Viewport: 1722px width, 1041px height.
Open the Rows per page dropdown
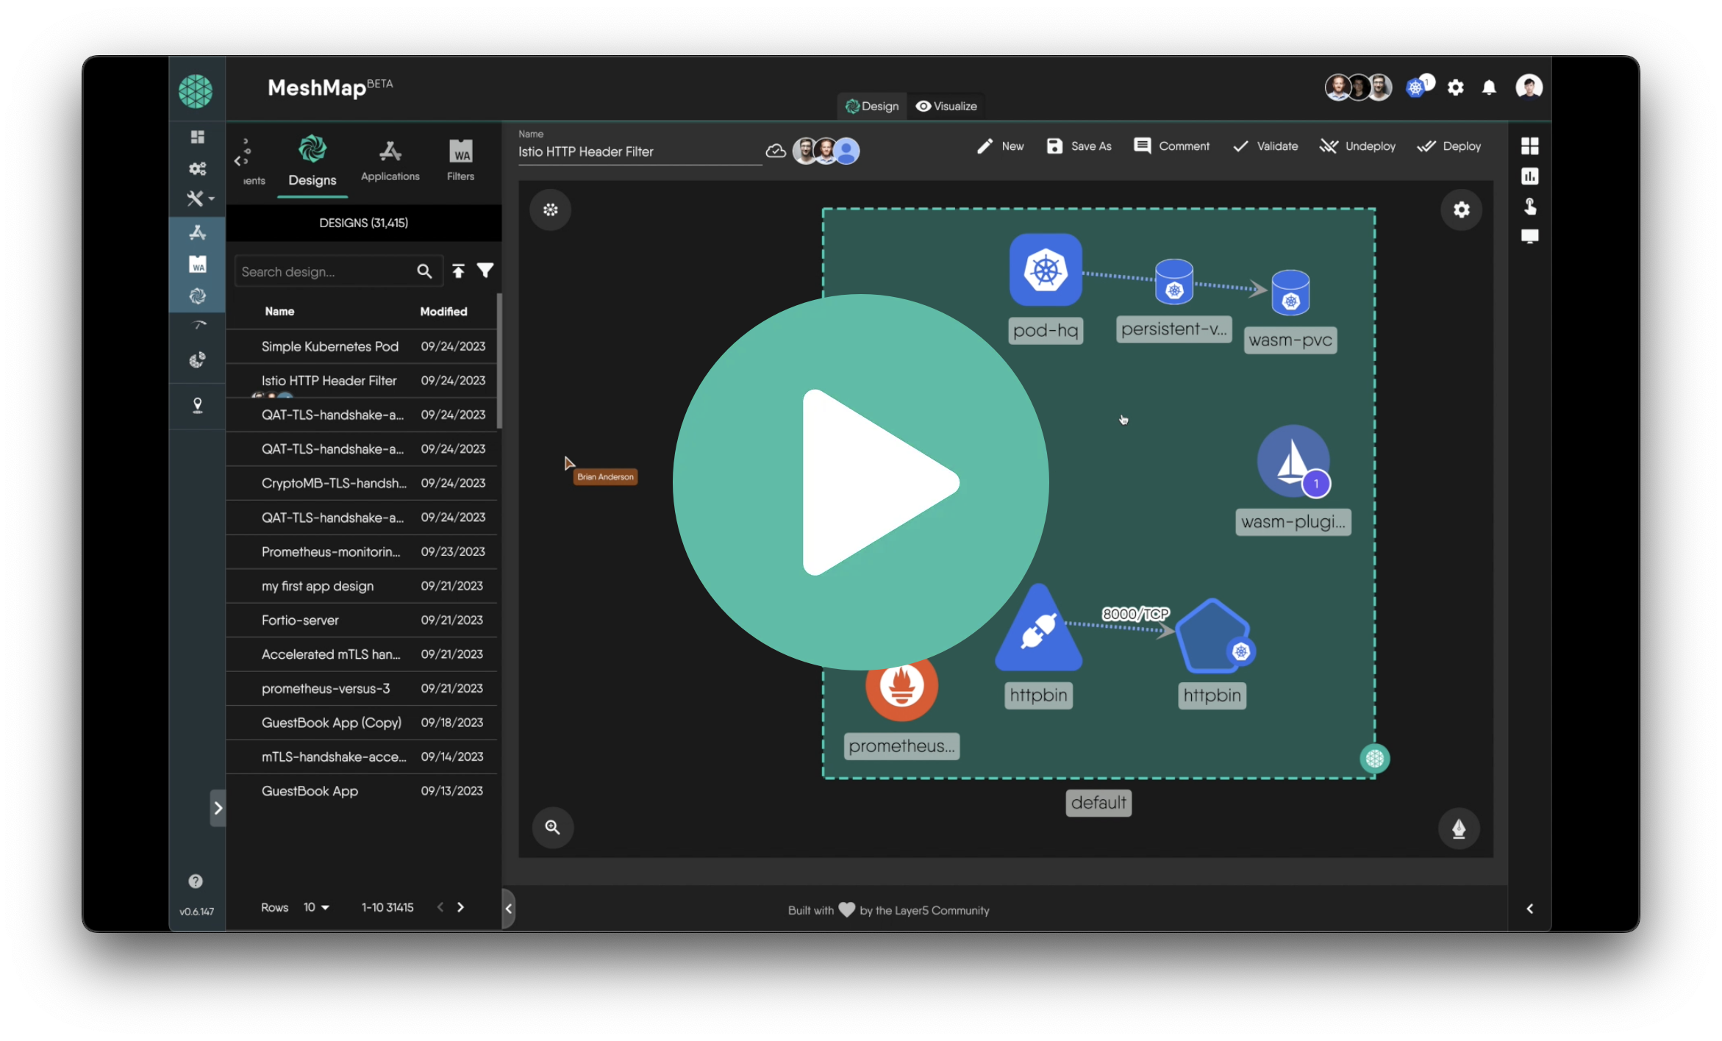[x=317, y=907]
